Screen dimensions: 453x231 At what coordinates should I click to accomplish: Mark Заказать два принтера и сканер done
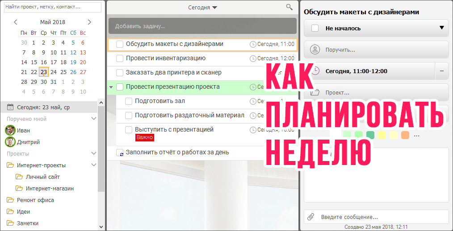[120, 73]
